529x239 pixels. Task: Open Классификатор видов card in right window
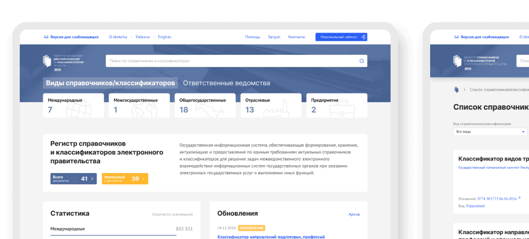pyautogui.click(x=494, y=159)
